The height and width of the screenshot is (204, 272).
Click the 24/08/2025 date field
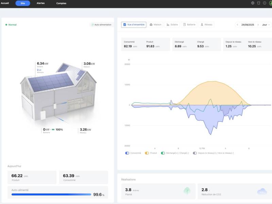tap(249, 24)
